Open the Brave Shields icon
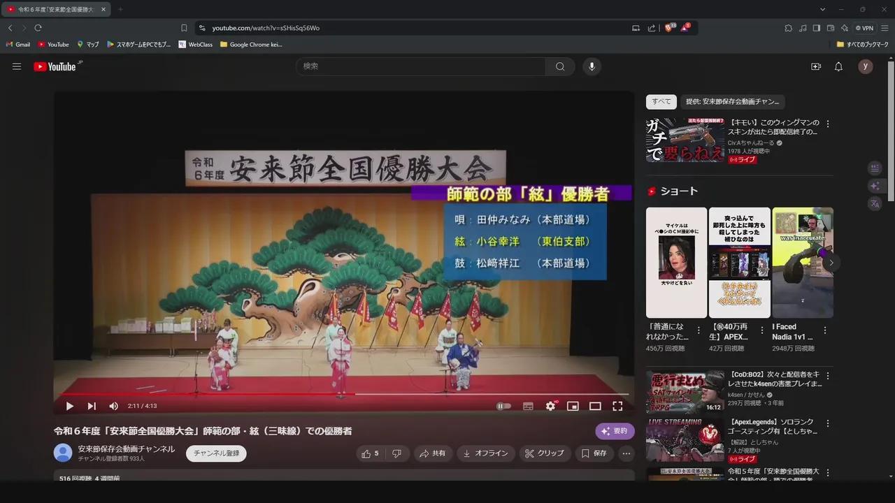This screenshot has height=503, width=895. 669,28
